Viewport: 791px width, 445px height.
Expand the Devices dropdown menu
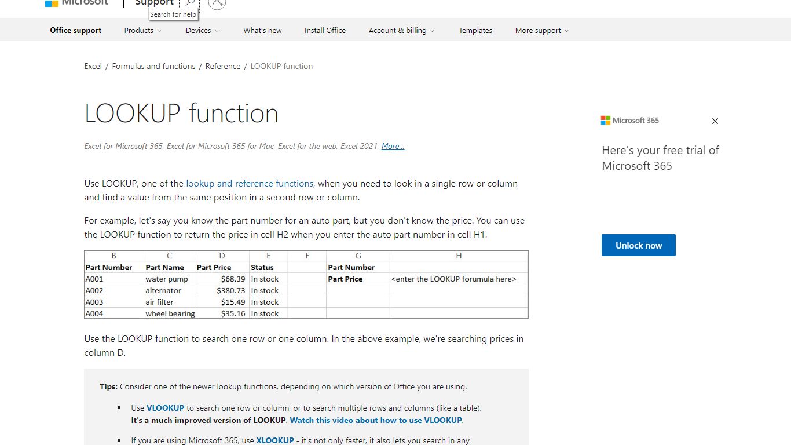(x=203, y=31)
